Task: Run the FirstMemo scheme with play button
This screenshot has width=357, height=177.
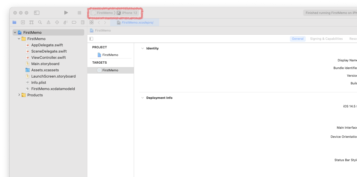Action: [66, 13]
